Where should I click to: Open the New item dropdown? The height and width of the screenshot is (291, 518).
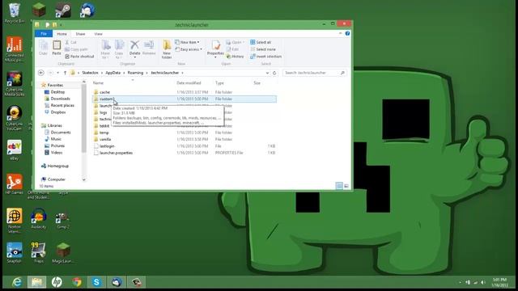[187, 42]
